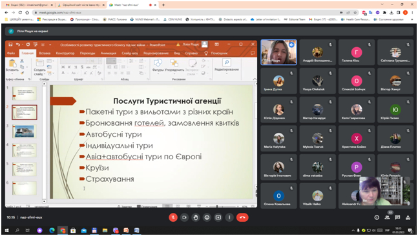Open meeting details info icon
The height and width of the screenshot is (236, 418).
(x=377, y=217)
